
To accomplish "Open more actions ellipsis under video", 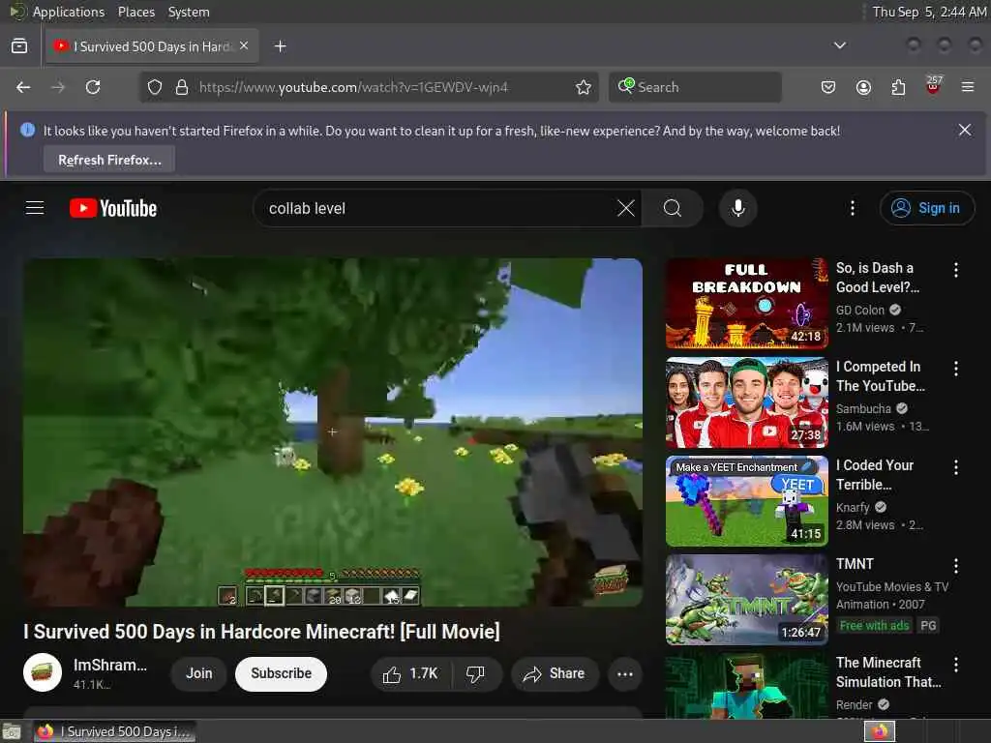I will point(625,673).
